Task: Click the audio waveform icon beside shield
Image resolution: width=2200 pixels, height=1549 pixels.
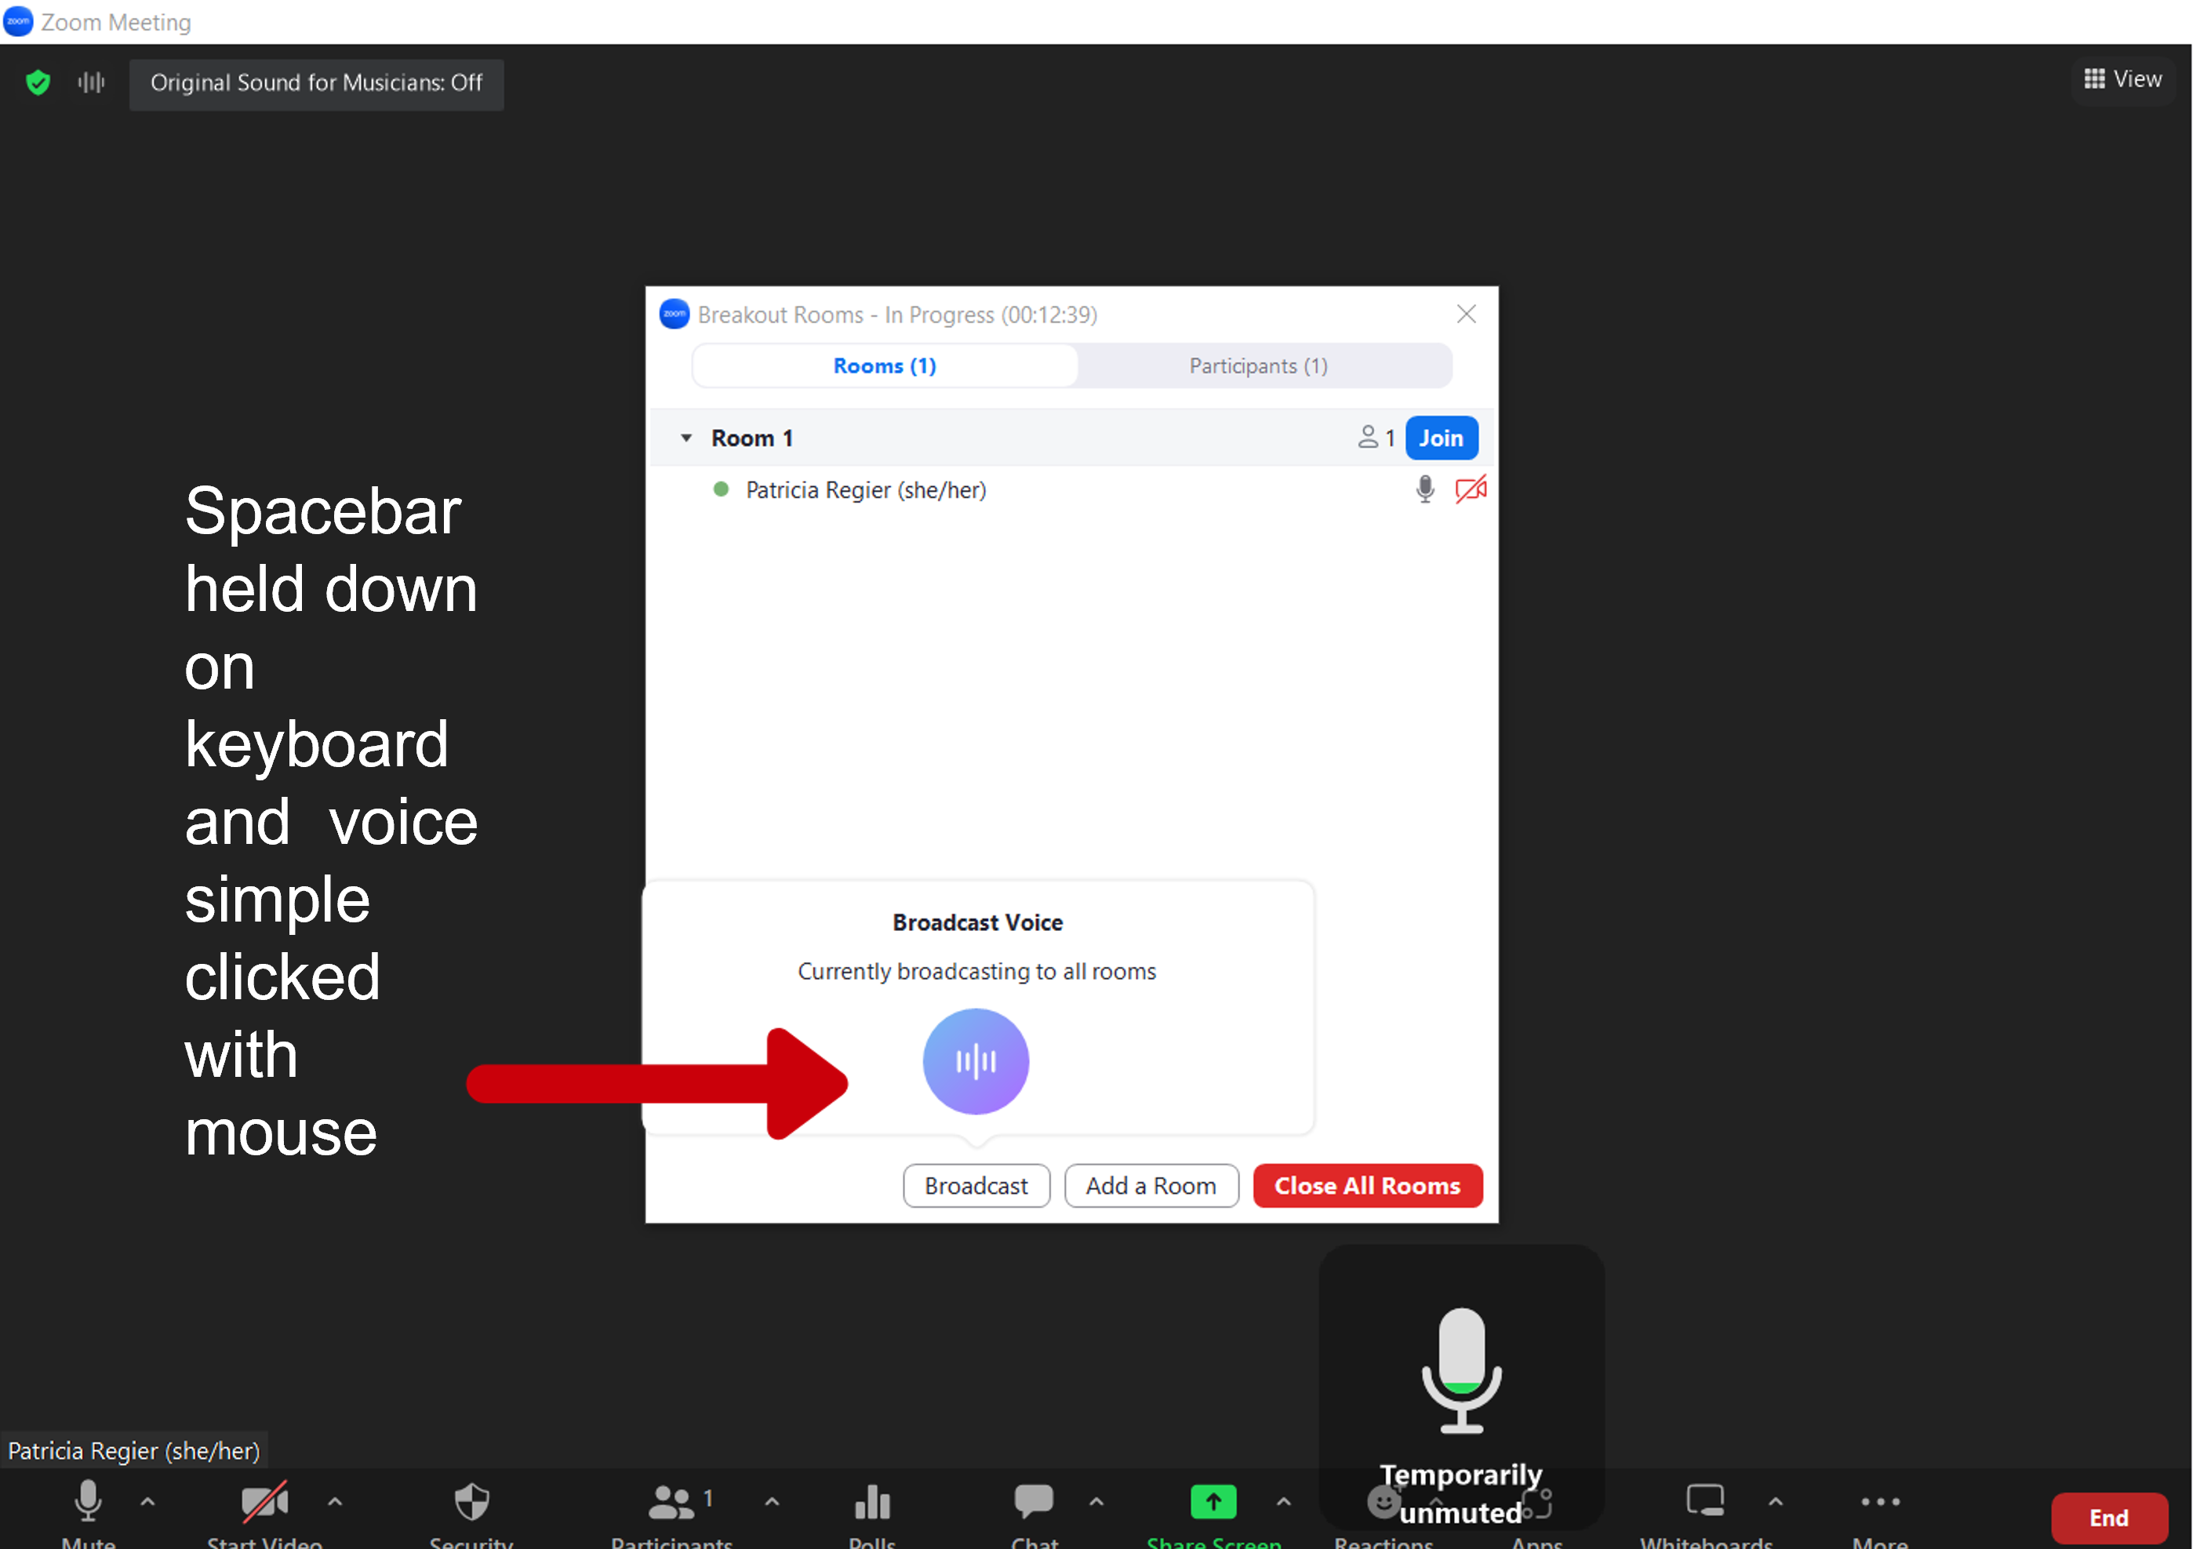Action: click(x=91, y=82)
